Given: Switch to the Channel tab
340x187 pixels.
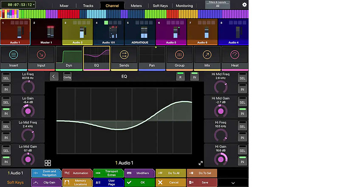Looking at the screenshot, I should coord(112,6).
